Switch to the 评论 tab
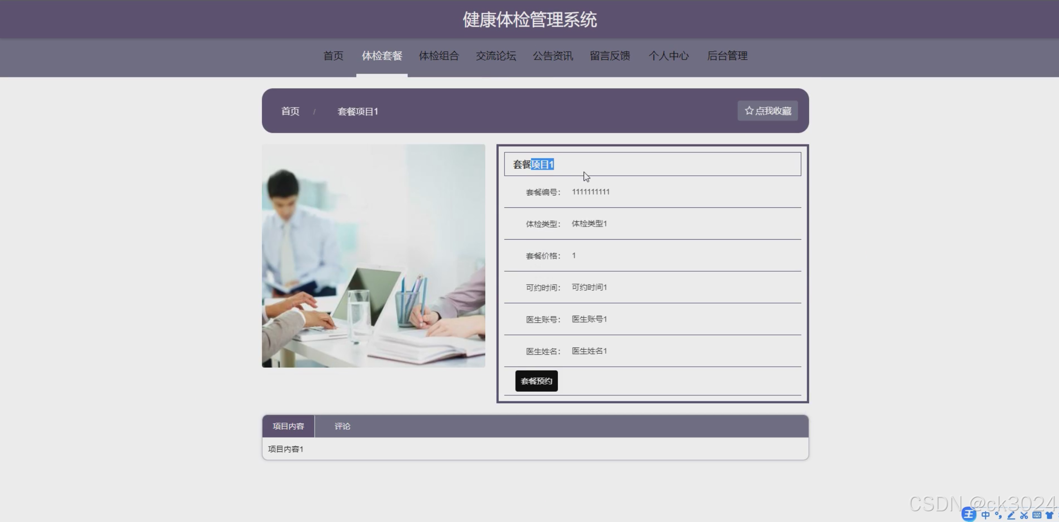Viewport: 1059px width, 522px height. [x=342, y=426]
